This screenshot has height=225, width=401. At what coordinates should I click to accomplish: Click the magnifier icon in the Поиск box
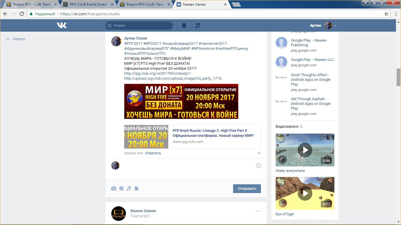click(110, 25)
